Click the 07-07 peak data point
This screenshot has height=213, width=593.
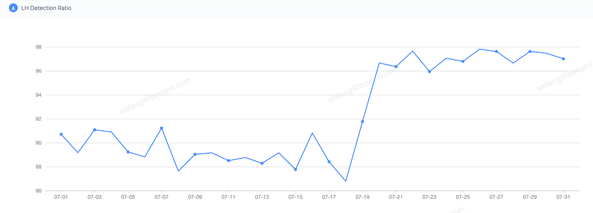pos(162,128)
